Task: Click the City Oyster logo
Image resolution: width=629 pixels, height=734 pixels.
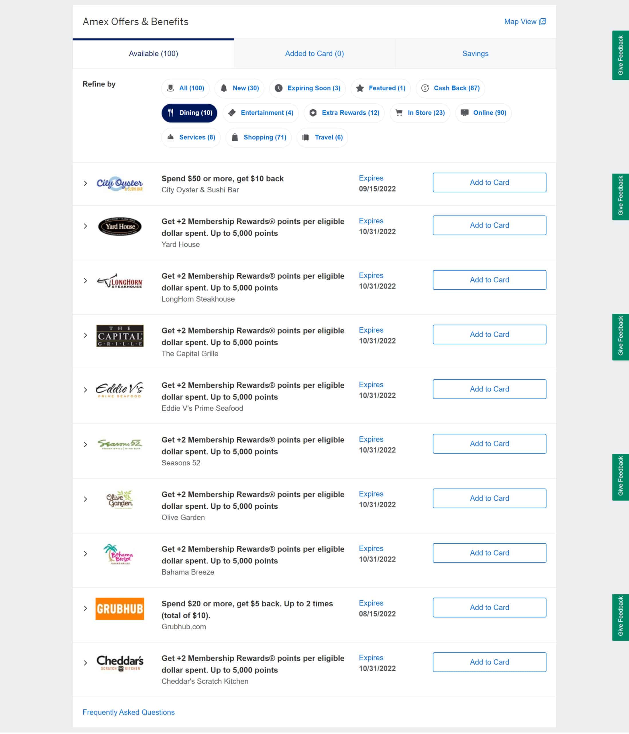Action: coord(120,184)
